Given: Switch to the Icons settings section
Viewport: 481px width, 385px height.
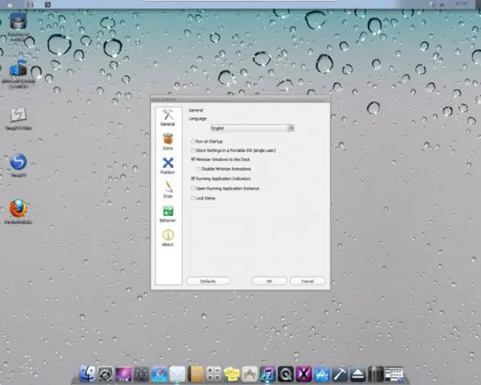Looking at the screenshot, I should (168, 141).
